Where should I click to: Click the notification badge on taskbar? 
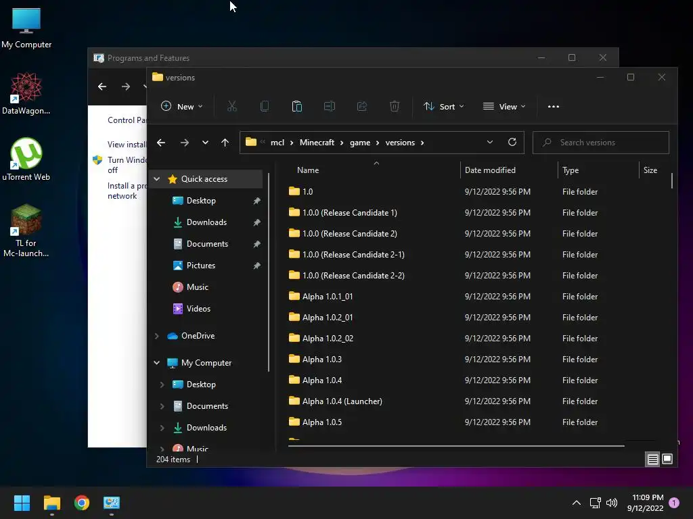674,503
